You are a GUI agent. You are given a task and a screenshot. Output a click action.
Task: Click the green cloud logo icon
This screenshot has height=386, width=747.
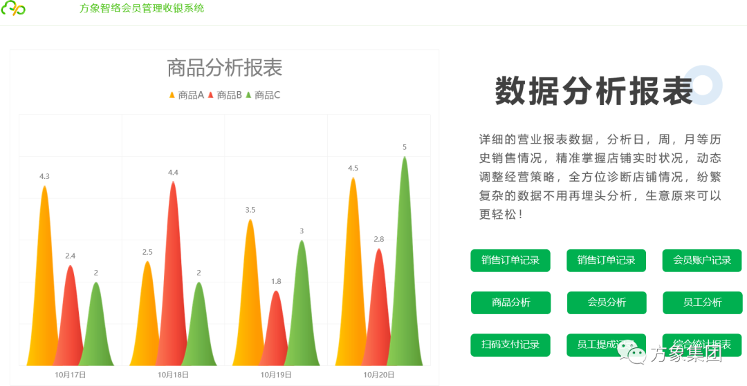point(12,8)
